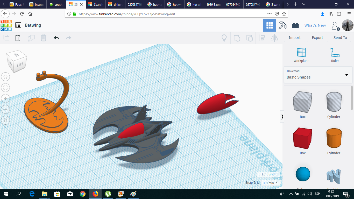Bookmark this page with star
354x199 pixels.
pos(284,14)
